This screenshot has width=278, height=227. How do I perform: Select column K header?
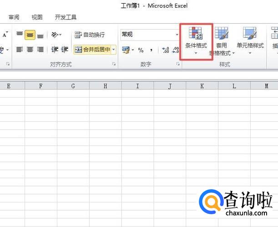(202, 86)
